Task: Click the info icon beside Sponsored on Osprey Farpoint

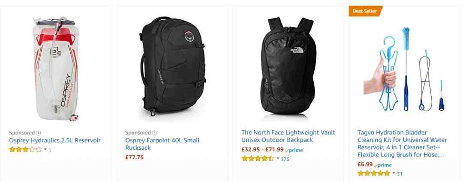Action: pos(154,133)
